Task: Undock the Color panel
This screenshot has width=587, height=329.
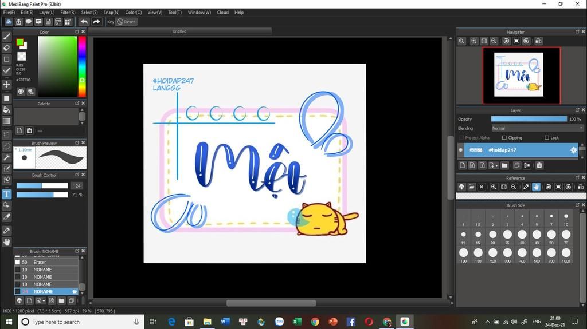Action: [77, 32]
